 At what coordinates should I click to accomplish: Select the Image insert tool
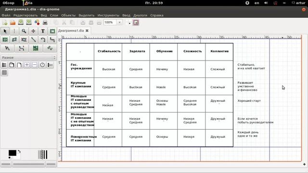tap(36, 48)
